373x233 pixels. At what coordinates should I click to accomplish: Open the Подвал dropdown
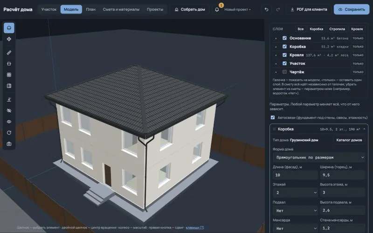pos(295,211)
